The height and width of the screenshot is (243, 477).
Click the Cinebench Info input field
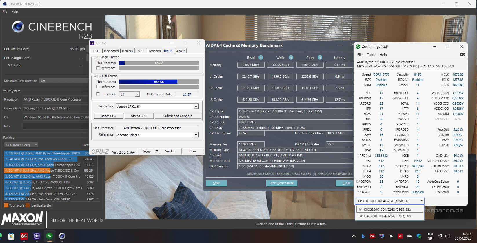pos(56,126)
